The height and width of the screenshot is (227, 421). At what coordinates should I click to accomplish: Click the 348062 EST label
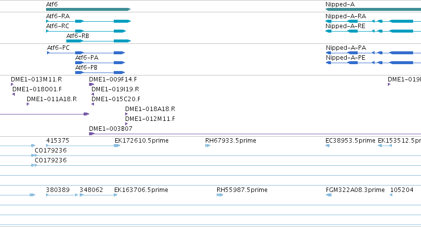point(92,190)
